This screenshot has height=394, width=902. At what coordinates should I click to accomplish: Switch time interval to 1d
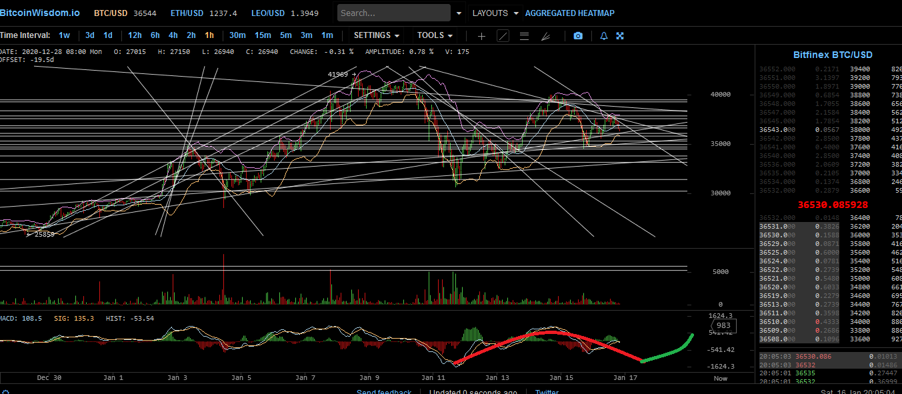point(108,35)
